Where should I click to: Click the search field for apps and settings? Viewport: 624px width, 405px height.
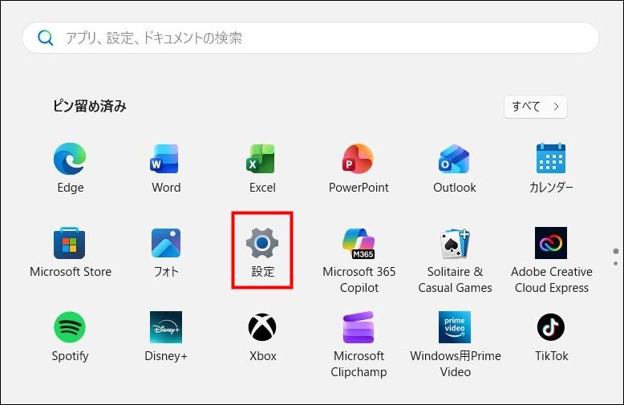coord(321,38)
